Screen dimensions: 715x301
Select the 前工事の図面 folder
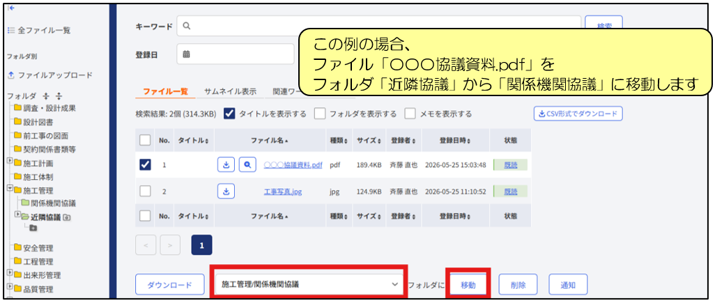tap(42, 135)
